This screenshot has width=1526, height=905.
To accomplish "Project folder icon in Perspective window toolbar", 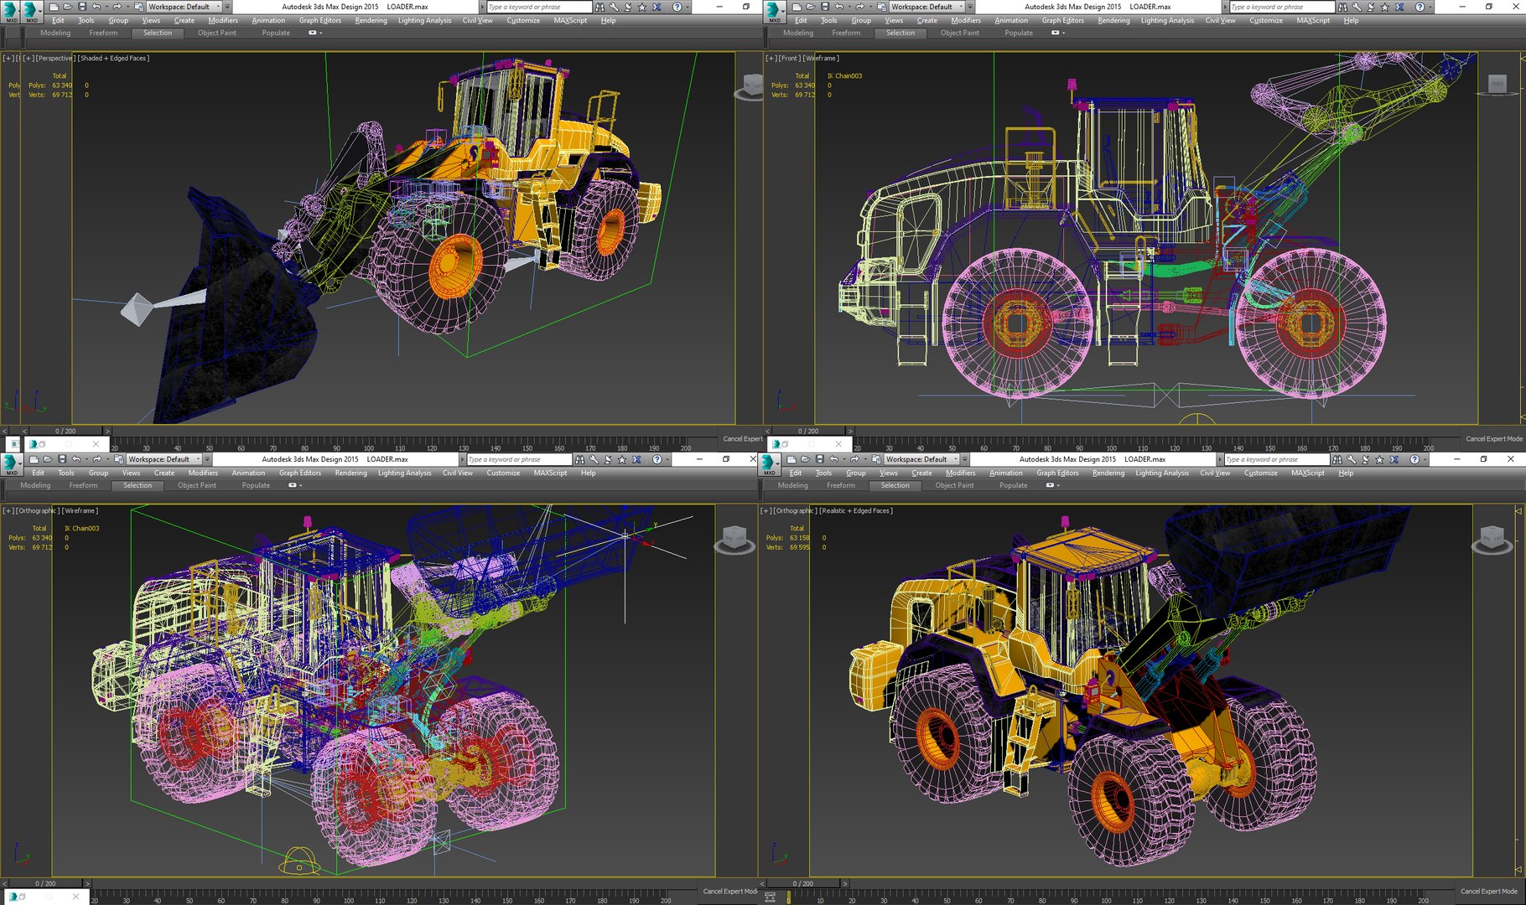I will (139, 7).
